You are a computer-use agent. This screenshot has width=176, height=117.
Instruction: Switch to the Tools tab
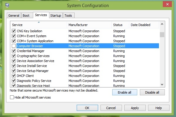[x=68, y=16]
